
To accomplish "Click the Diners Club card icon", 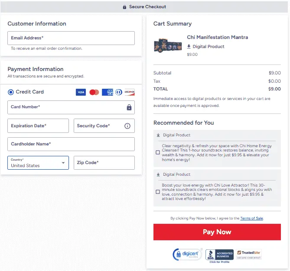I will 119,92.
